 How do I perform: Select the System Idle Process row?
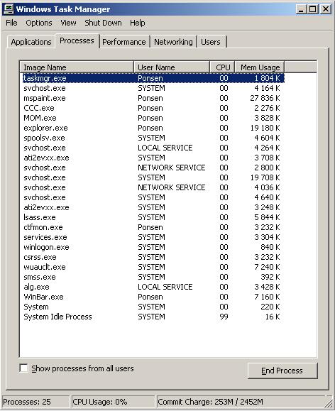click(153, 317)
